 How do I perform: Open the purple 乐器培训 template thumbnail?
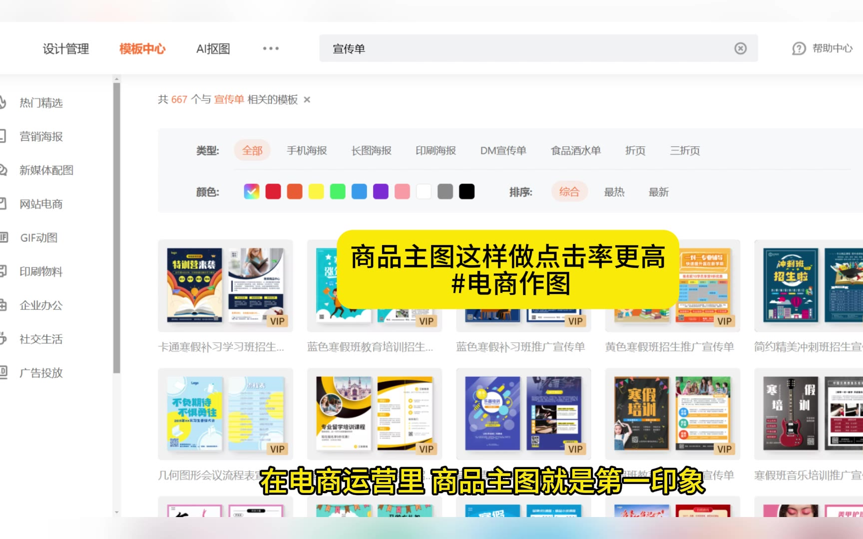click(523, 414)
